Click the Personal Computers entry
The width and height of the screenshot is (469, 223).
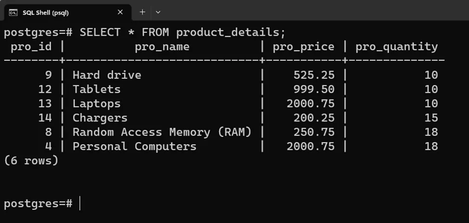[x=135, y=146]
